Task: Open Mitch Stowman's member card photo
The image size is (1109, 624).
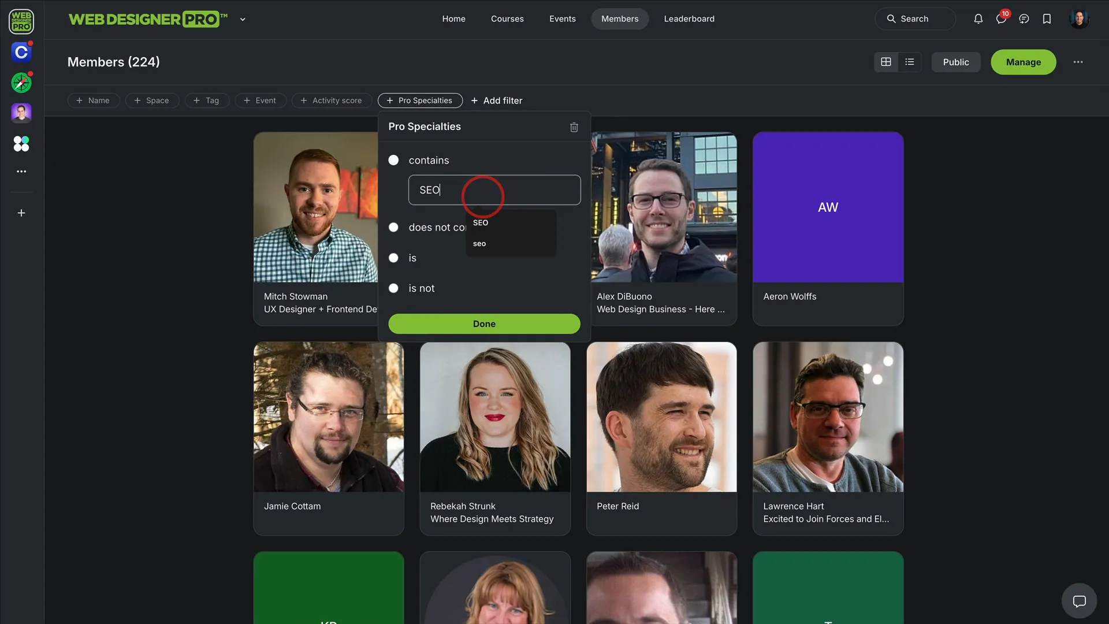Action: click(316, 207)
